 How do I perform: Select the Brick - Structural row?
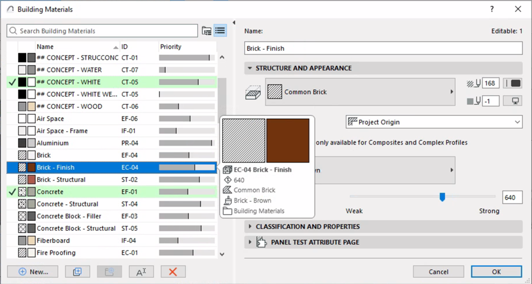tap(111, 180)
